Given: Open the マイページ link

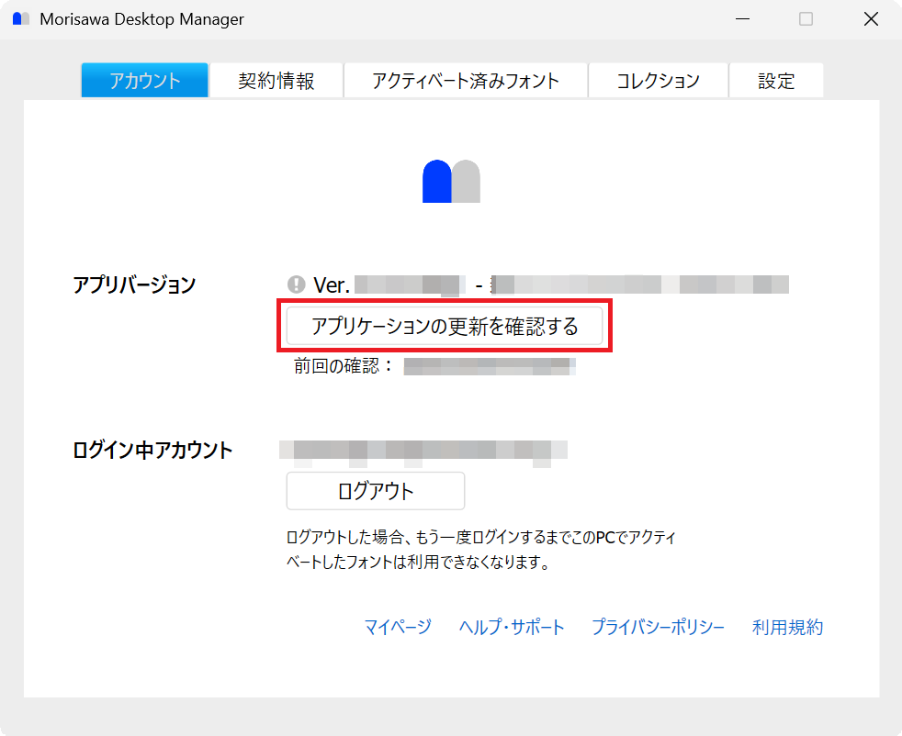Looking at the screenshot, I should (x=398, y=627).
